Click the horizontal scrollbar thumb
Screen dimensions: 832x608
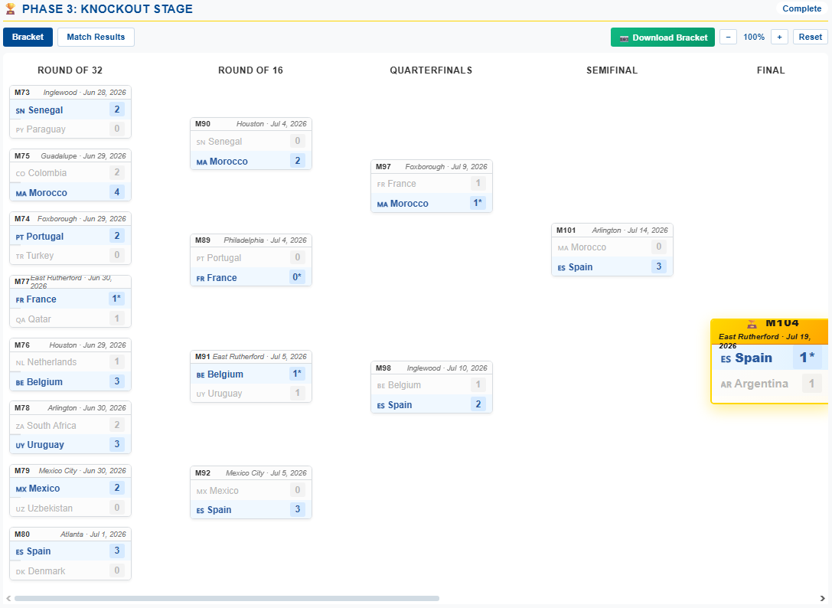pyautogui.click(x=227, y=598)
